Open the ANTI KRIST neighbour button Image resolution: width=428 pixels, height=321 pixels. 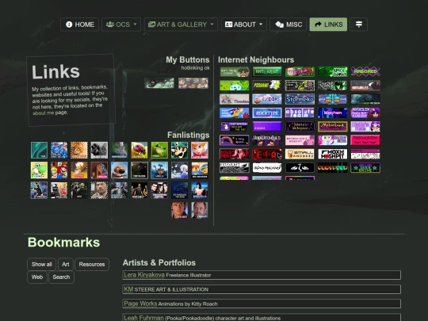(267, 72)
